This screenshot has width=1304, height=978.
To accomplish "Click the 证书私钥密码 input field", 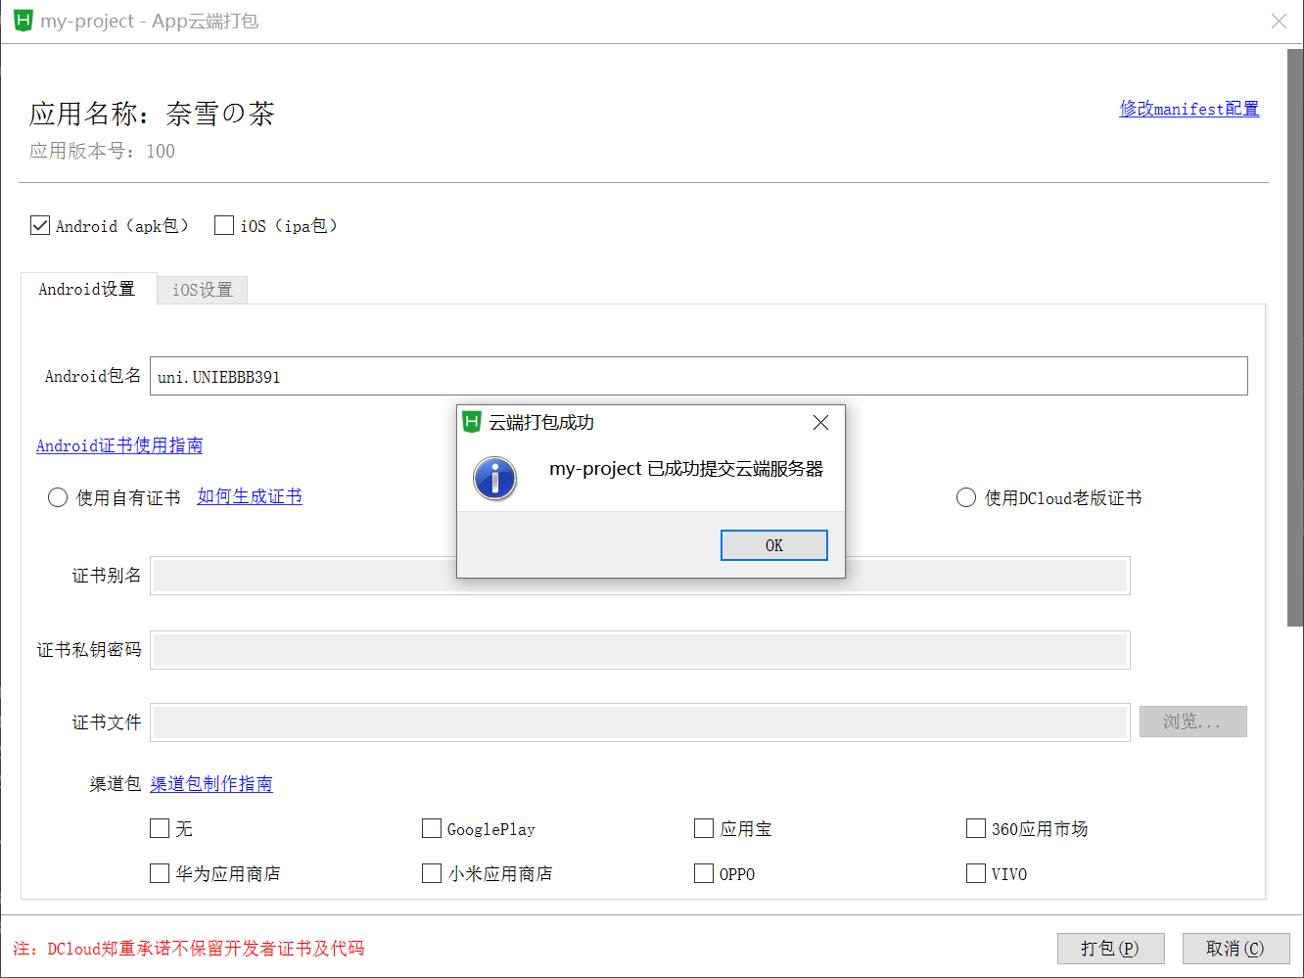I will point(640,650).
